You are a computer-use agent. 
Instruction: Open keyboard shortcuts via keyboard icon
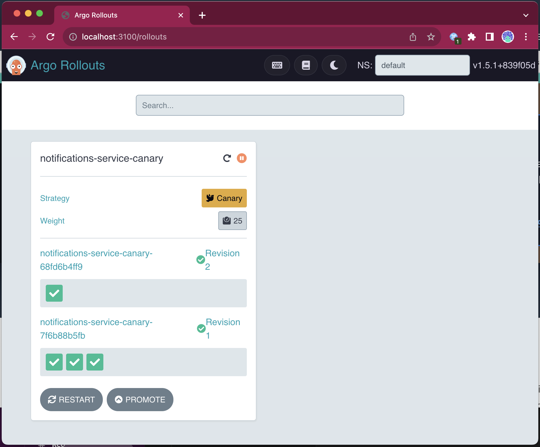pyautogui.click(x=277, y=65)
